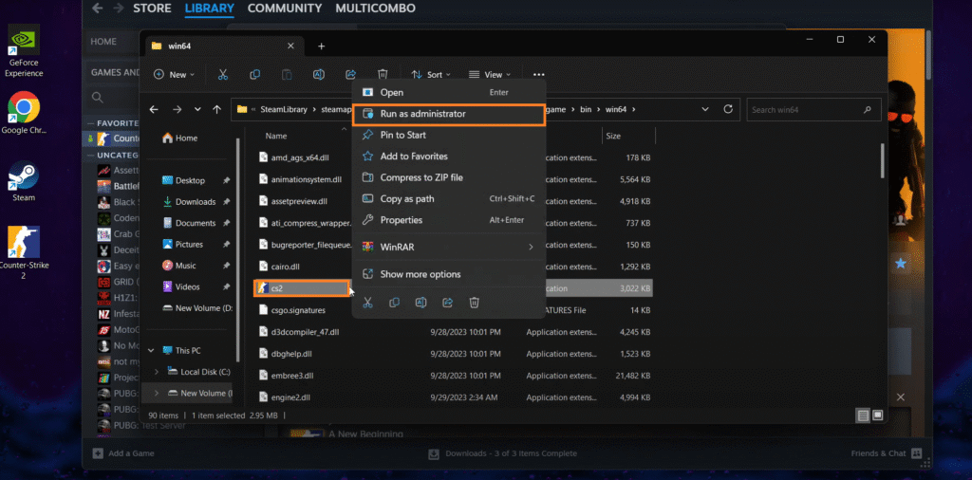Select Compress to ZIP file

(x=449, y=177)
